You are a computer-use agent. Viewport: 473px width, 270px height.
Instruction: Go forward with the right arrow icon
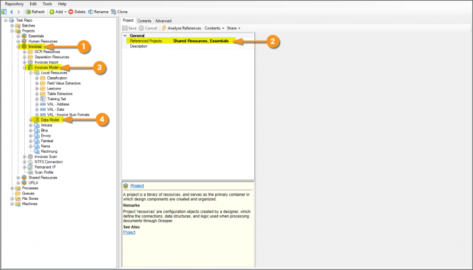click(x=19, y=12)
